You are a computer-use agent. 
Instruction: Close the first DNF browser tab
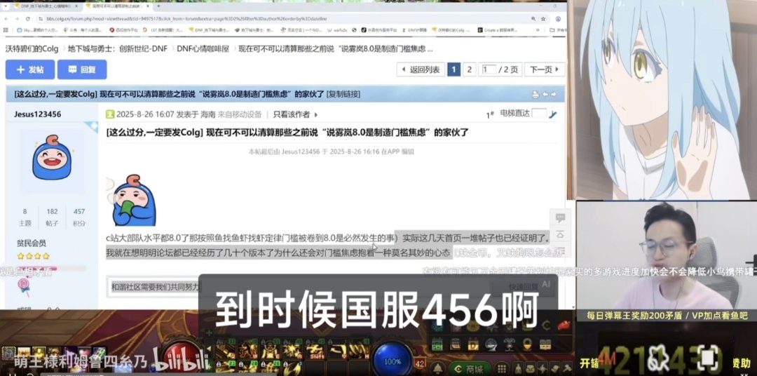click(x=76, y=6)
